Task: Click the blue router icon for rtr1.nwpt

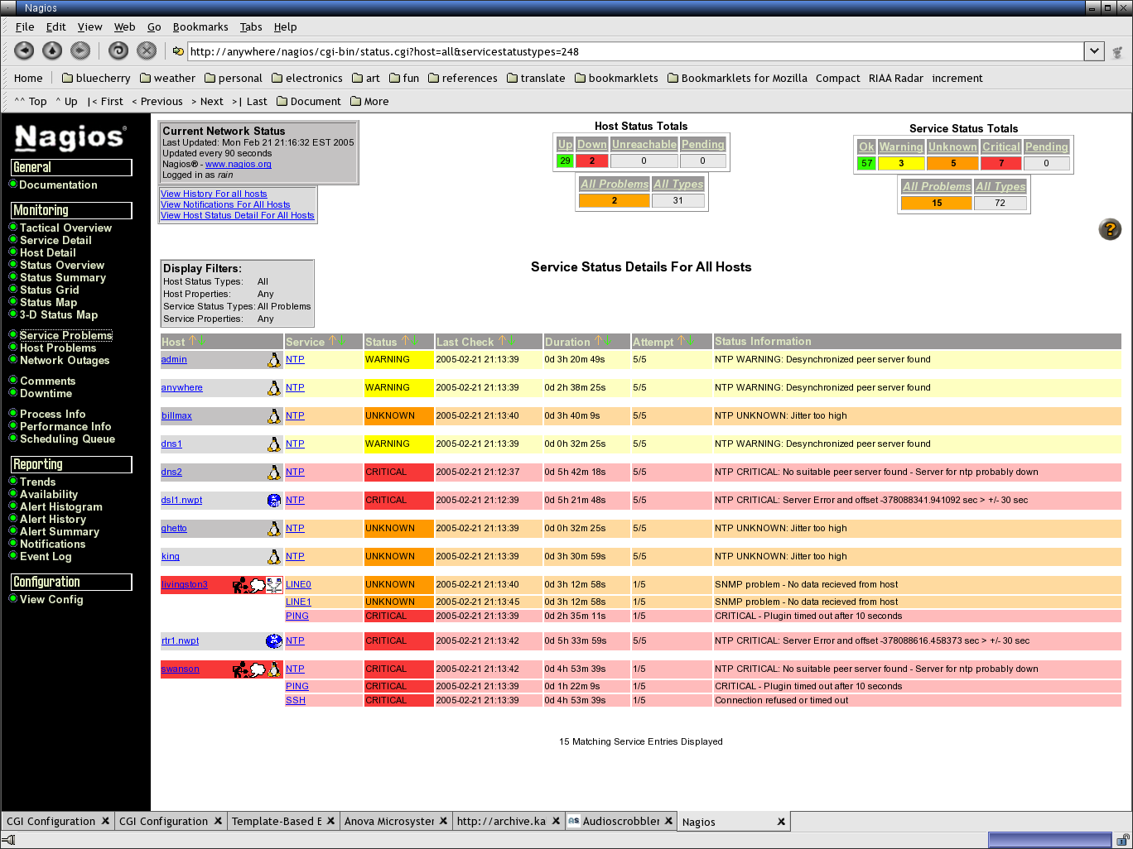Action: pos(274,641)
